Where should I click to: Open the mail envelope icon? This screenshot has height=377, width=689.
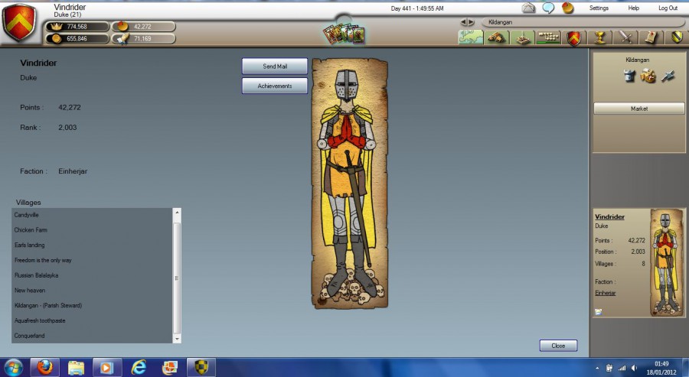tap(528, 8)
